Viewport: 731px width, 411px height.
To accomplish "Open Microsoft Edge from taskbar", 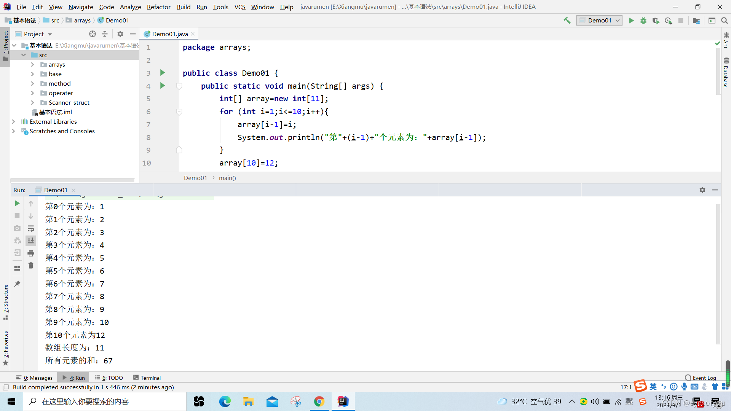I will pyautogui.click(x=225, y=401).
